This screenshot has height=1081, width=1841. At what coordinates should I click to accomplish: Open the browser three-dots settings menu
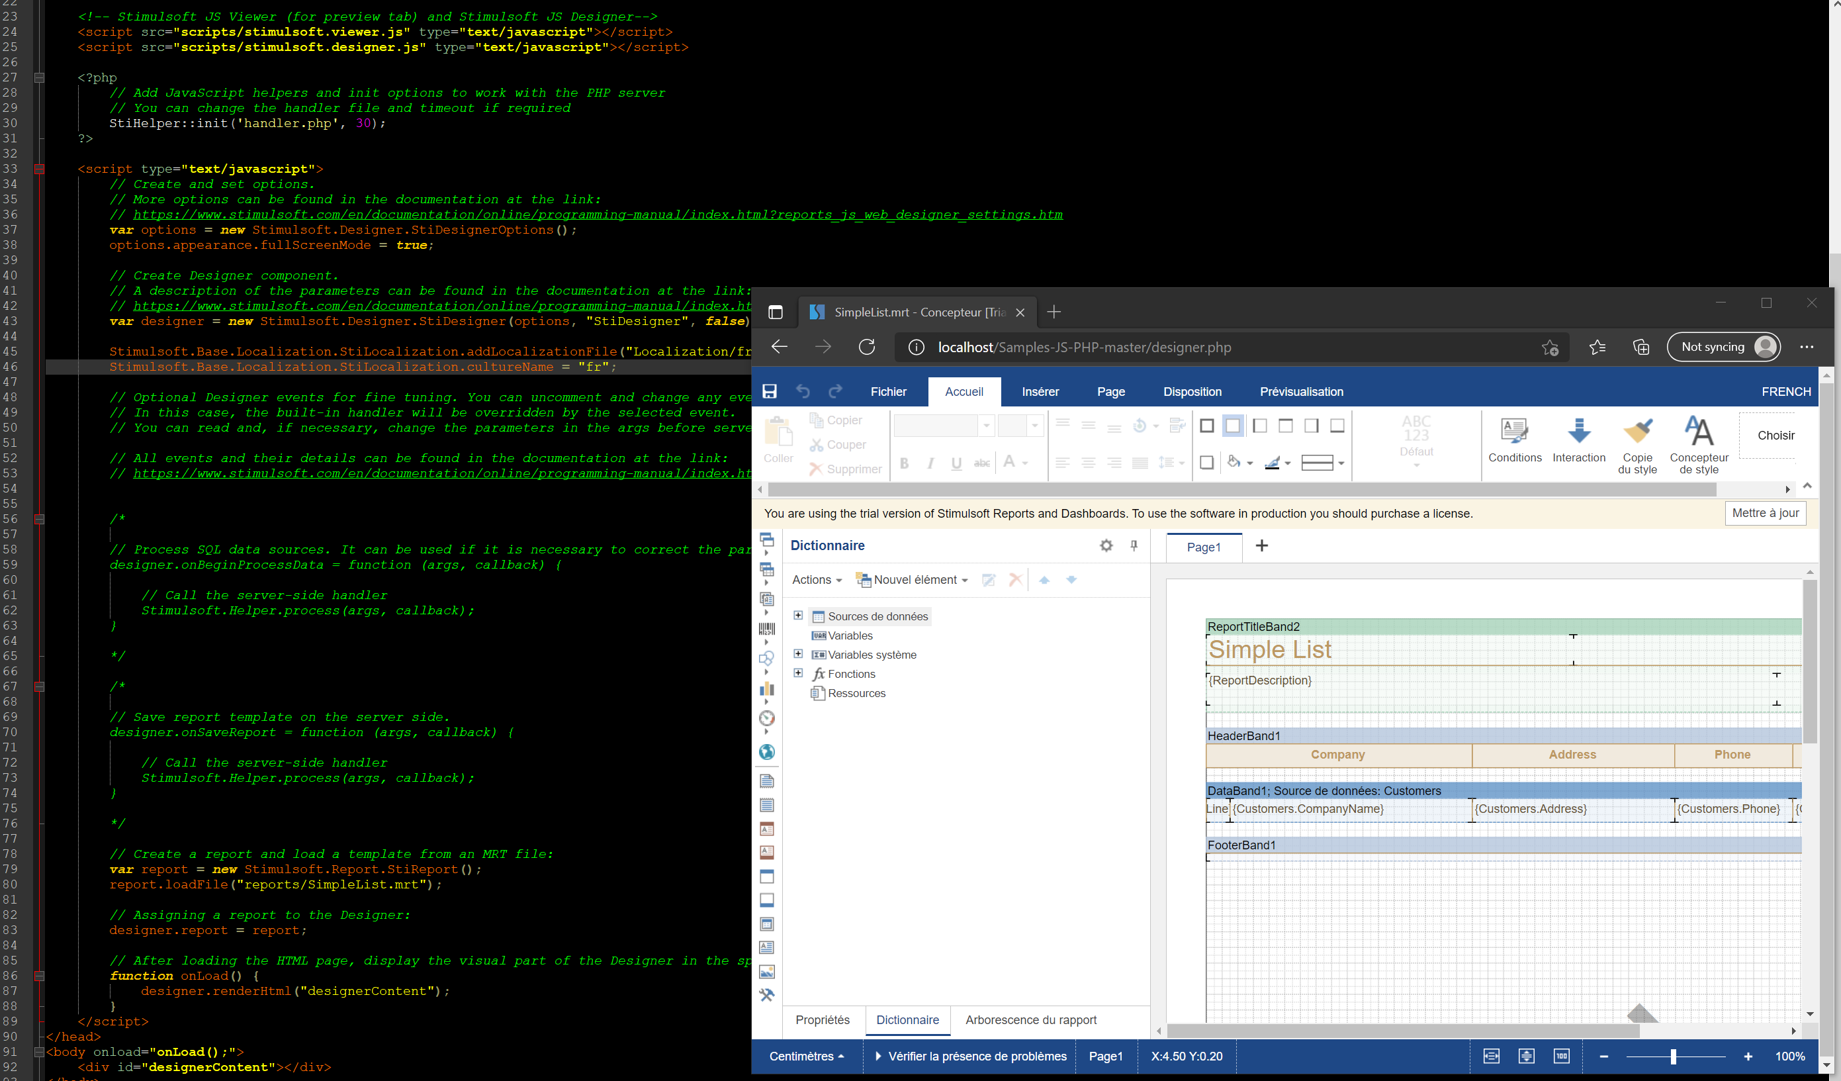click(1807, 347)
